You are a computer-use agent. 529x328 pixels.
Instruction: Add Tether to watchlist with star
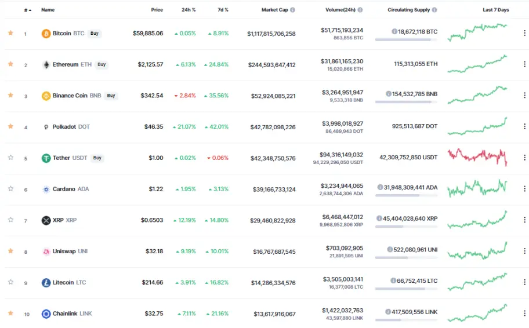(11, 158)
